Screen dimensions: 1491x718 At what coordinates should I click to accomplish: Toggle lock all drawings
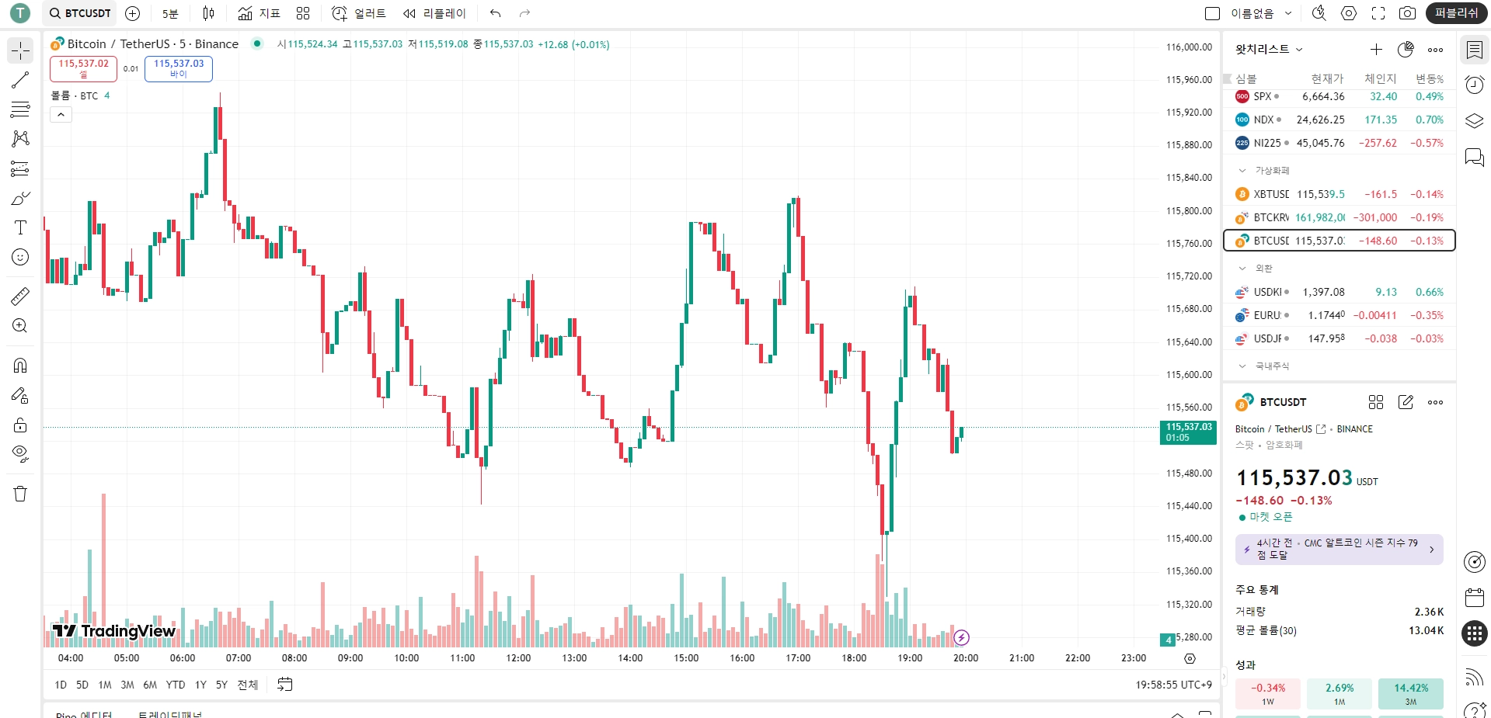click(20, 425)
